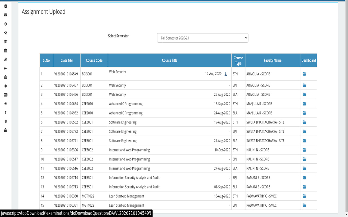
Task: Open dashboard folder for class VL2020210102714
Action: pyautogui.click(x=304, y=177)
